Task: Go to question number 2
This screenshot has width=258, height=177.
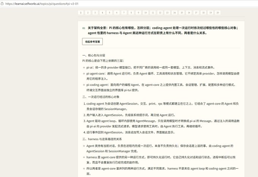Action: pyautogui.click(x=88, y=13)
